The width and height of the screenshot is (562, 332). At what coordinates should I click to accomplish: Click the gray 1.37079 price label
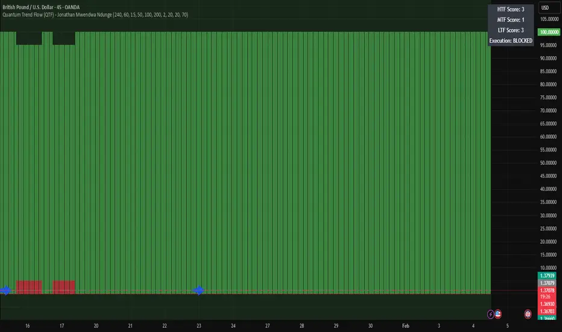tap(547, 283)
